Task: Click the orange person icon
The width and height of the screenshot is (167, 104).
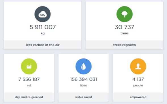Action: pos(138,66)
